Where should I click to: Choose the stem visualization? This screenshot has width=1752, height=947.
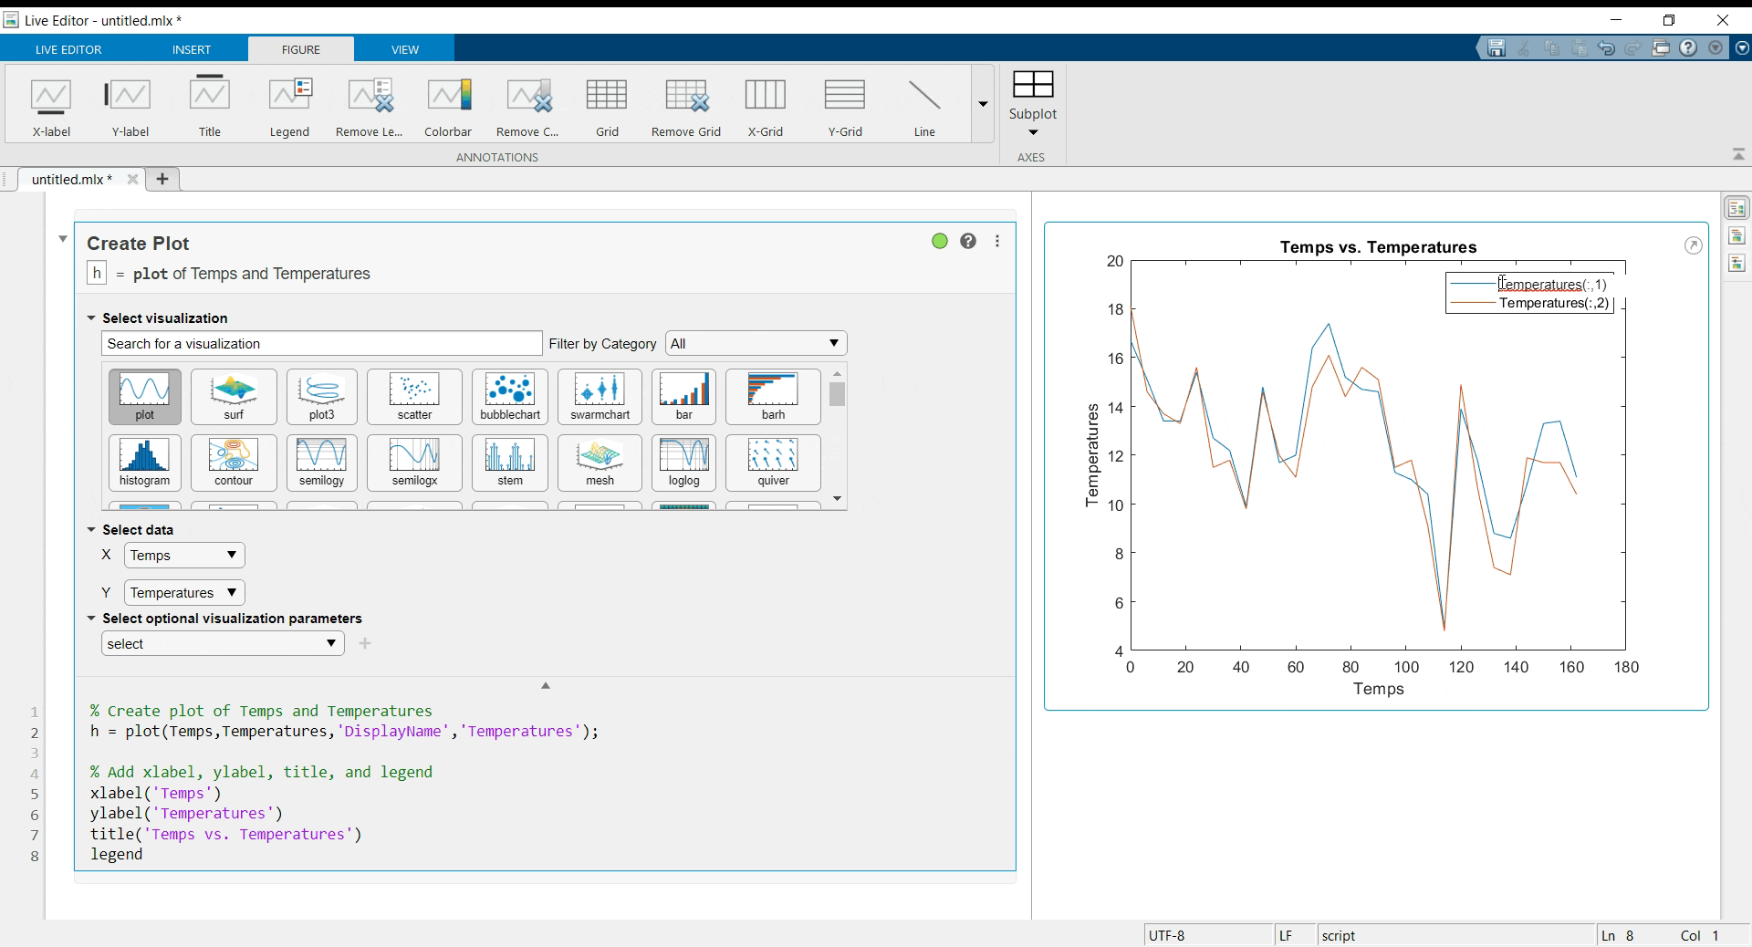510,463
